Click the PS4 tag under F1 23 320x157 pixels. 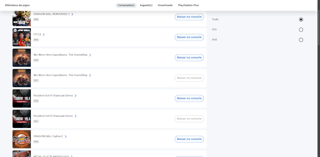36,40
